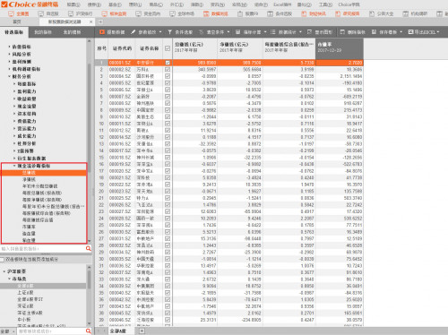
Task: Toggle the header select-all checkbox in table
Action: click(168, 48)
